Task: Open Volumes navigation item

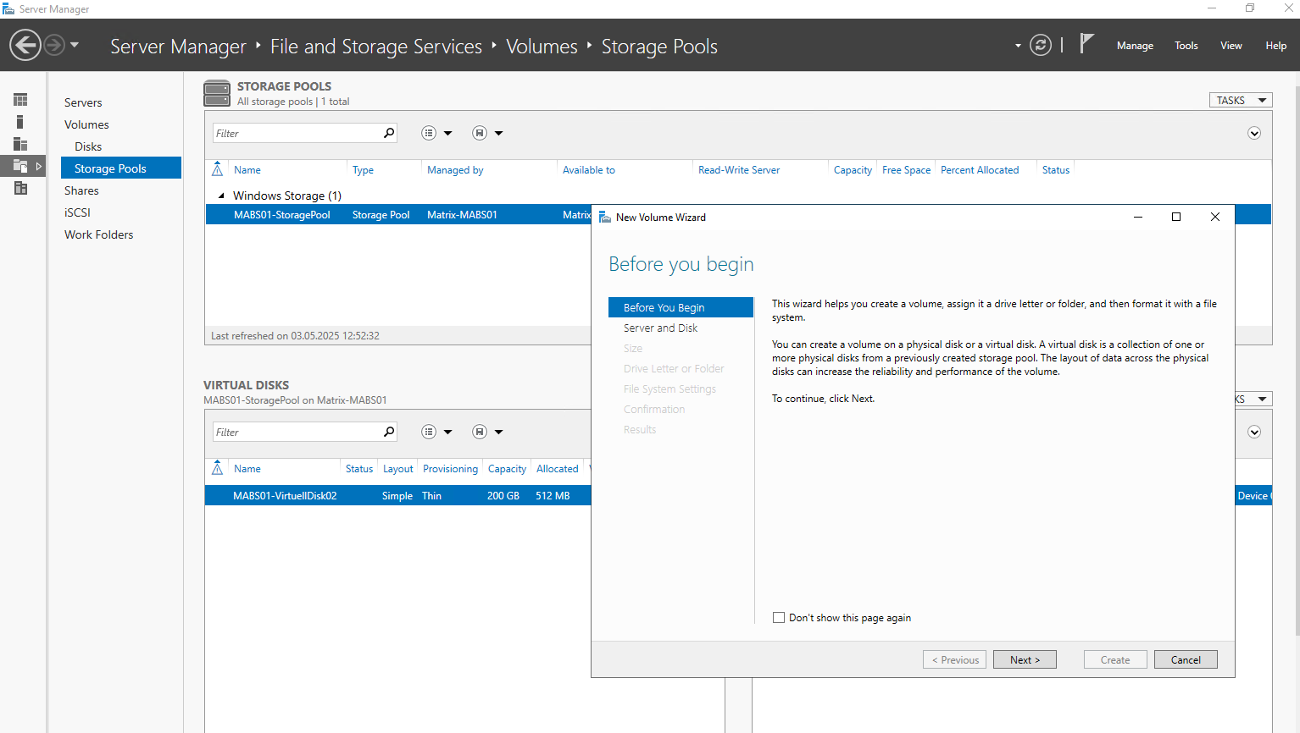Action: 86,124
